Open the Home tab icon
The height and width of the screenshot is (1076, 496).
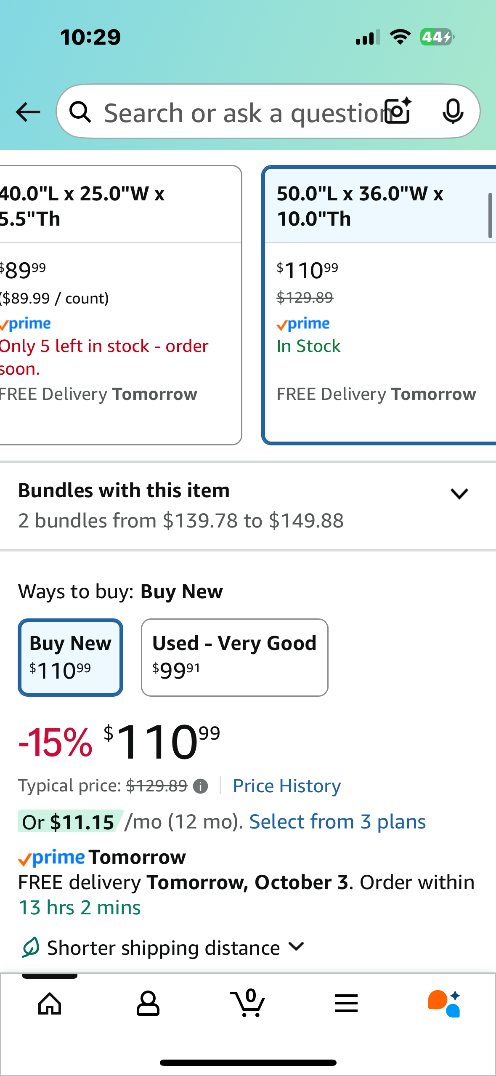(50, 1004)
